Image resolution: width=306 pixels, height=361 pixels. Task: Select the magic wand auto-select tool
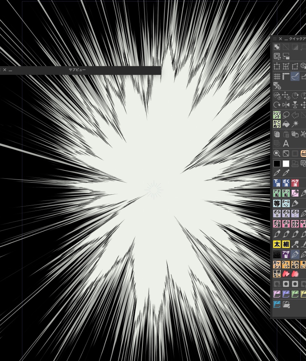pos(295,124)
